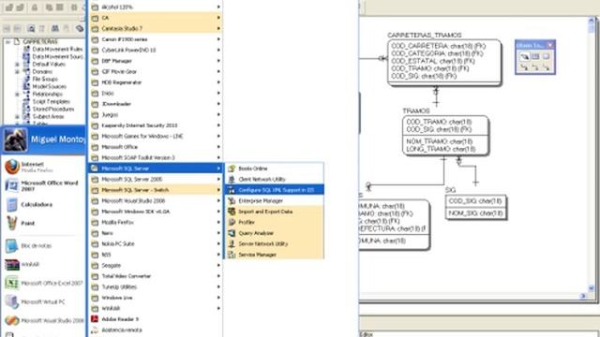Open the DBF Manager folder

[x=156, y=61]
